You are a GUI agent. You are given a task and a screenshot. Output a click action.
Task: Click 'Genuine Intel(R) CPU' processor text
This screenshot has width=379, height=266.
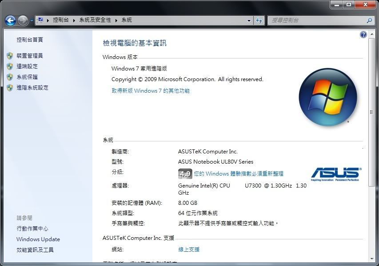(x=204, y=185)
